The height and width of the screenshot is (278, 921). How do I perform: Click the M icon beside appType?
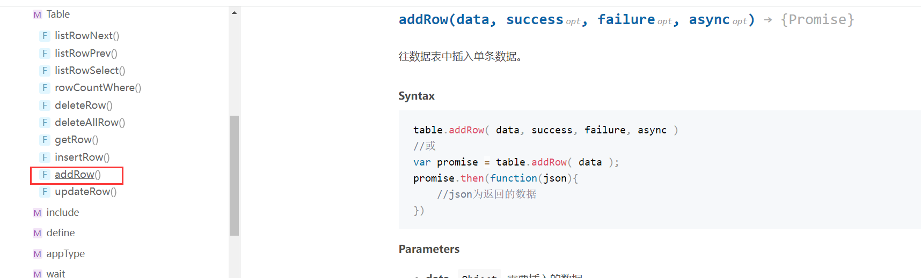point(37,254)
